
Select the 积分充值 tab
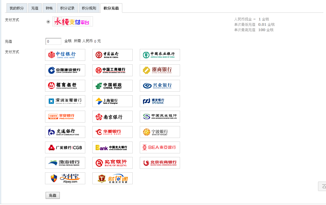111,8
